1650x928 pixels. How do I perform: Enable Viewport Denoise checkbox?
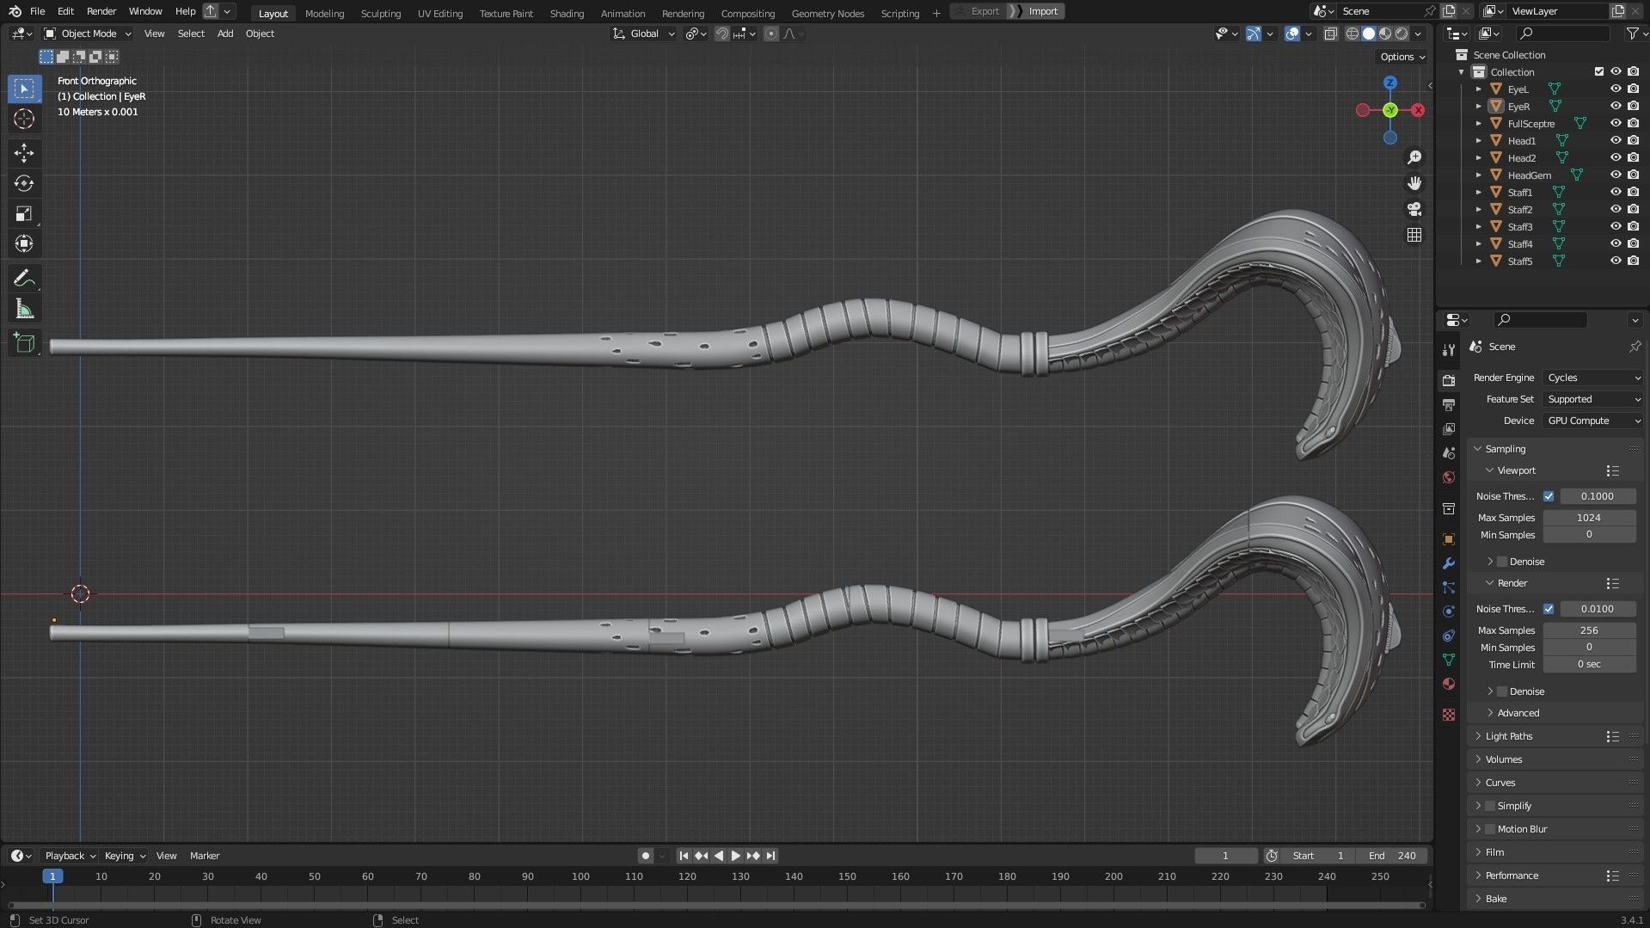click(1502, 562)
